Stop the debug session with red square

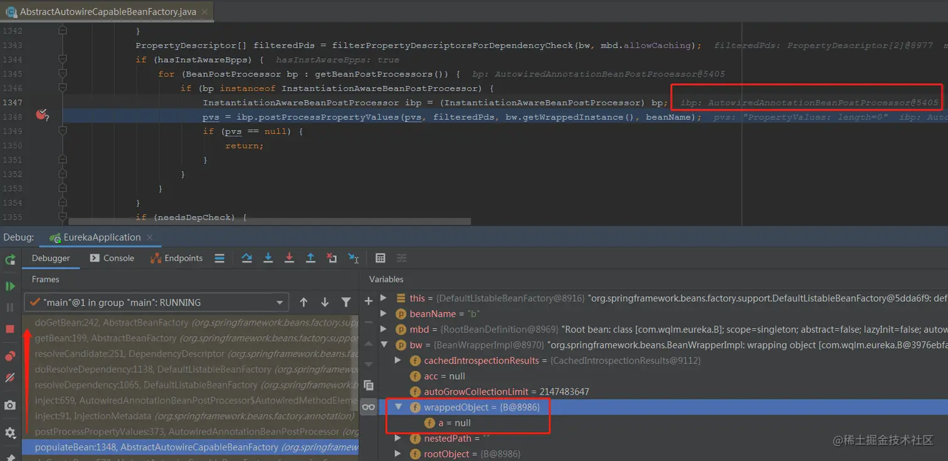pos(10,329)
